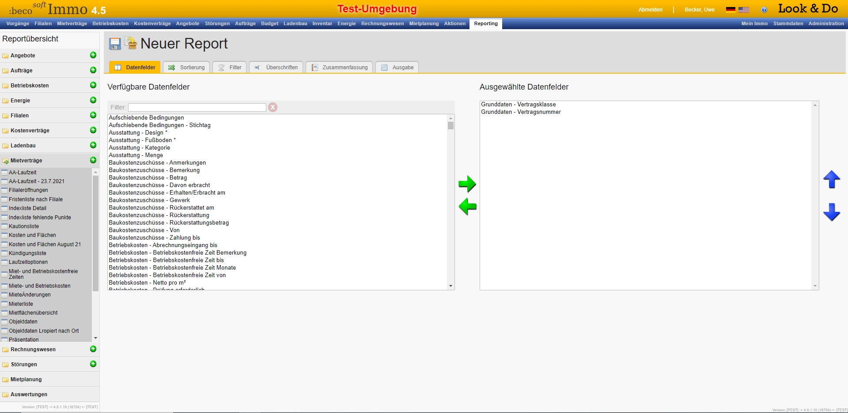Select field 'Baukostenzuschüsse - Gewerk'
848x413 pixels.
(x=149, y=200)
